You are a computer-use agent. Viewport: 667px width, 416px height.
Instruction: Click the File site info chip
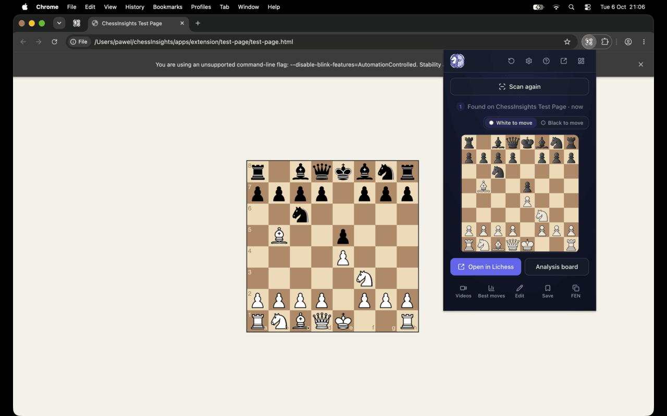click(79, 42)
